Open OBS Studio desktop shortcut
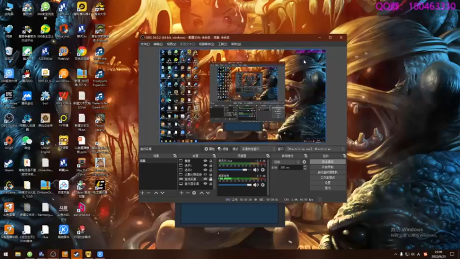 coord(9,120)
